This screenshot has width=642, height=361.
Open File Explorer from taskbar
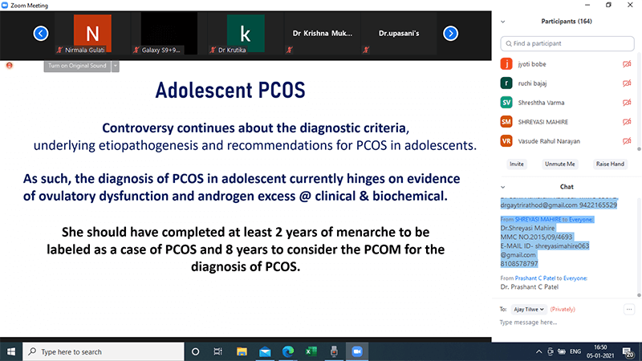click(242, 351)
